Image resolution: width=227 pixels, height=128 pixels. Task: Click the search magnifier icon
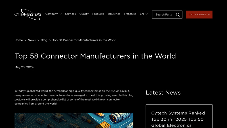coord(178,15)
